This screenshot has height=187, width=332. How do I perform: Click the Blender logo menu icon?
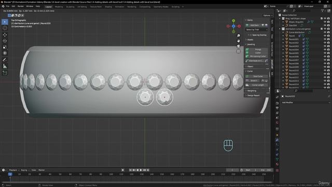pyautogui.click(x=3, y=6)
